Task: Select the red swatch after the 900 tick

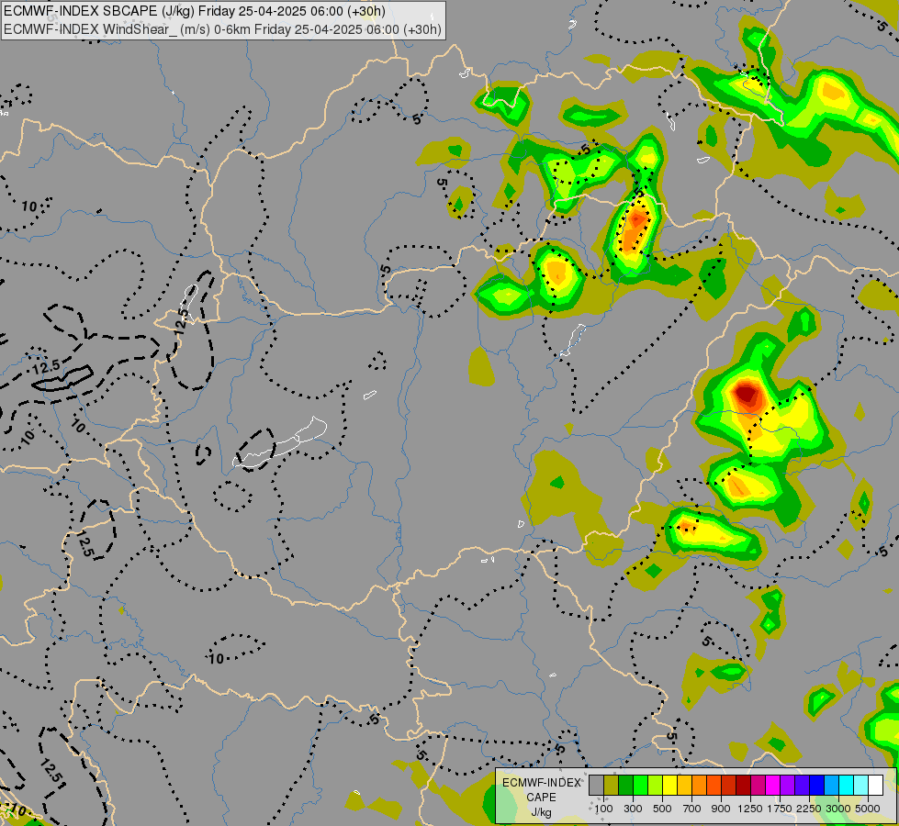Action: point(729,786)
